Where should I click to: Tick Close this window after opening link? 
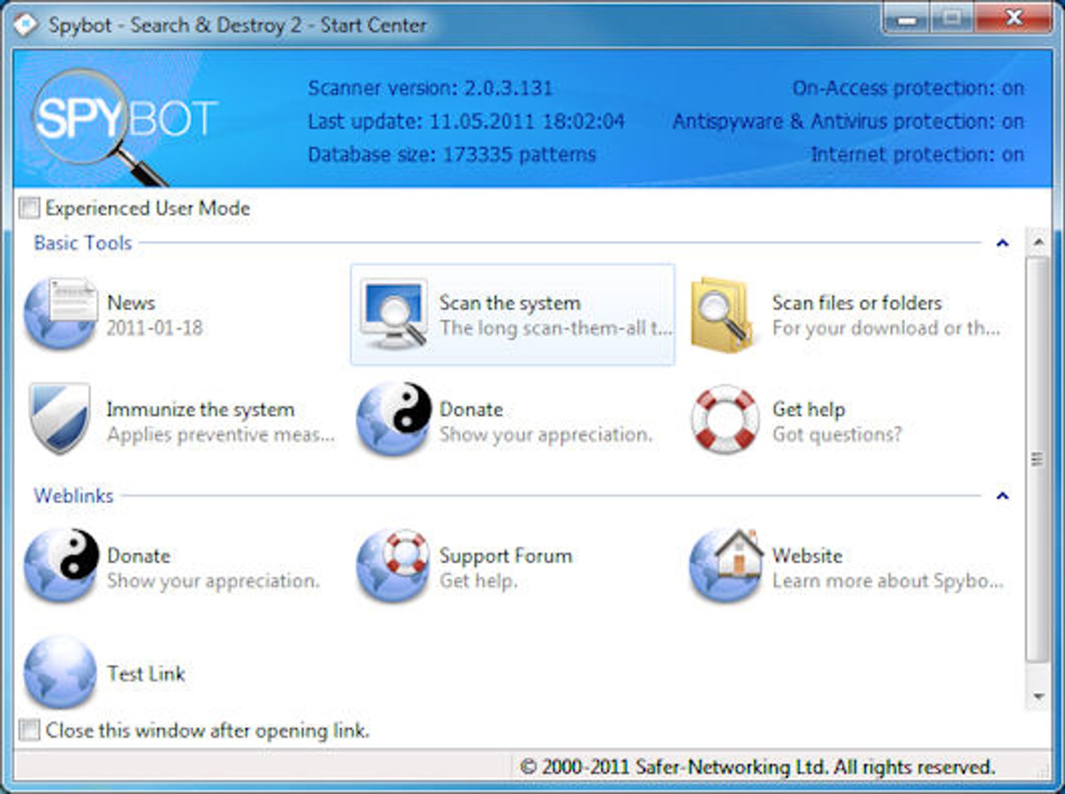tap(29, 730)
